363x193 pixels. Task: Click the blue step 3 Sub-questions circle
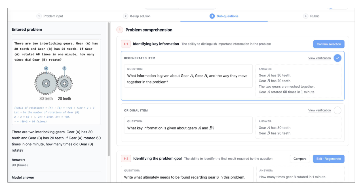[212, 16]
